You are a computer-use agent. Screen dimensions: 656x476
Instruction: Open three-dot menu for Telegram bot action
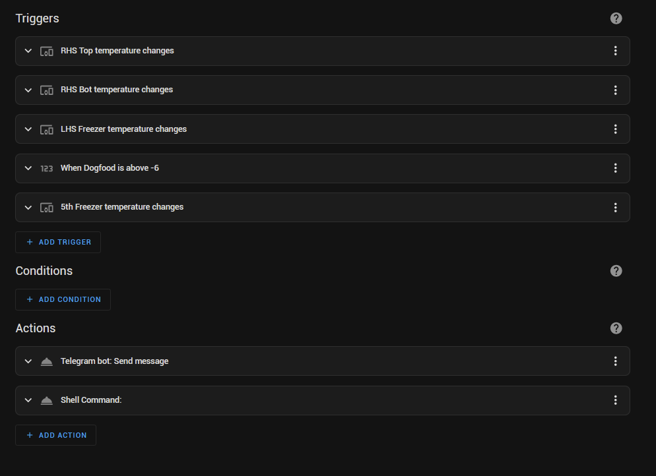point(615,361)
